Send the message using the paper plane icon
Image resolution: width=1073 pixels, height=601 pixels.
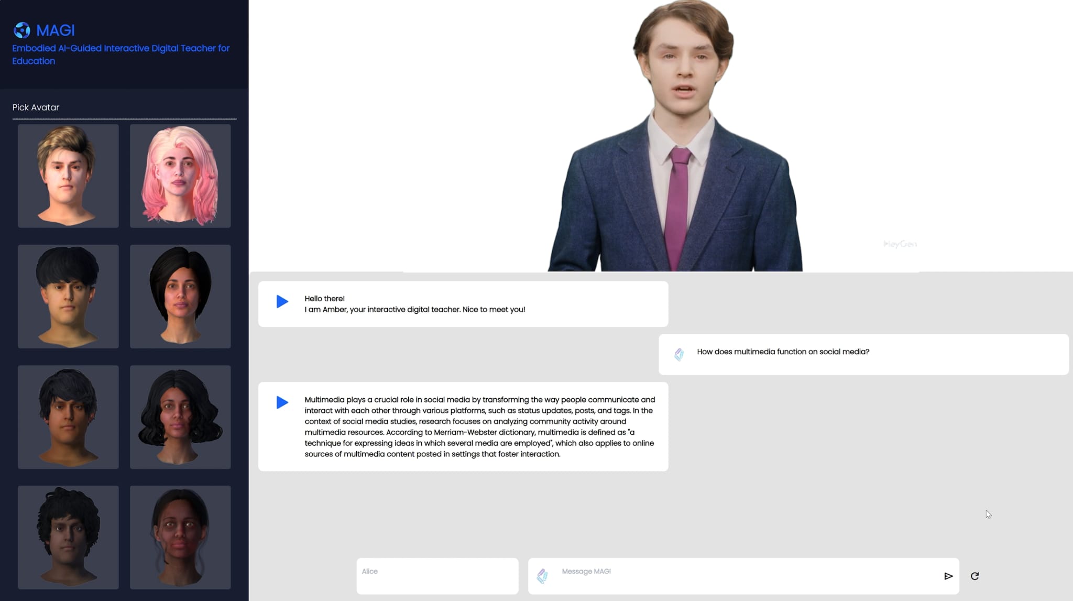pyautogui.click(x=948, y=575)
